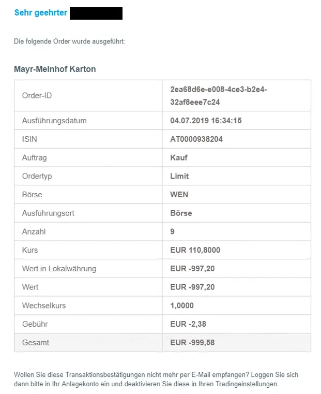The width and height of the screenshot is (321, 394).
Task: Click the Anzahl value 9
Action: pyautogui.click(x=172, y=231)
